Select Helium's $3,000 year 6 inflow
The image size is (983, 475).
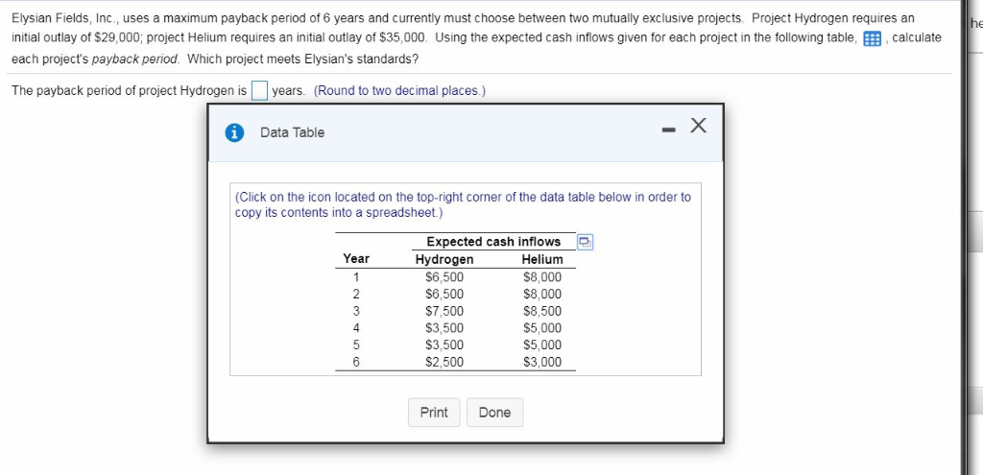tap(542, 362)
